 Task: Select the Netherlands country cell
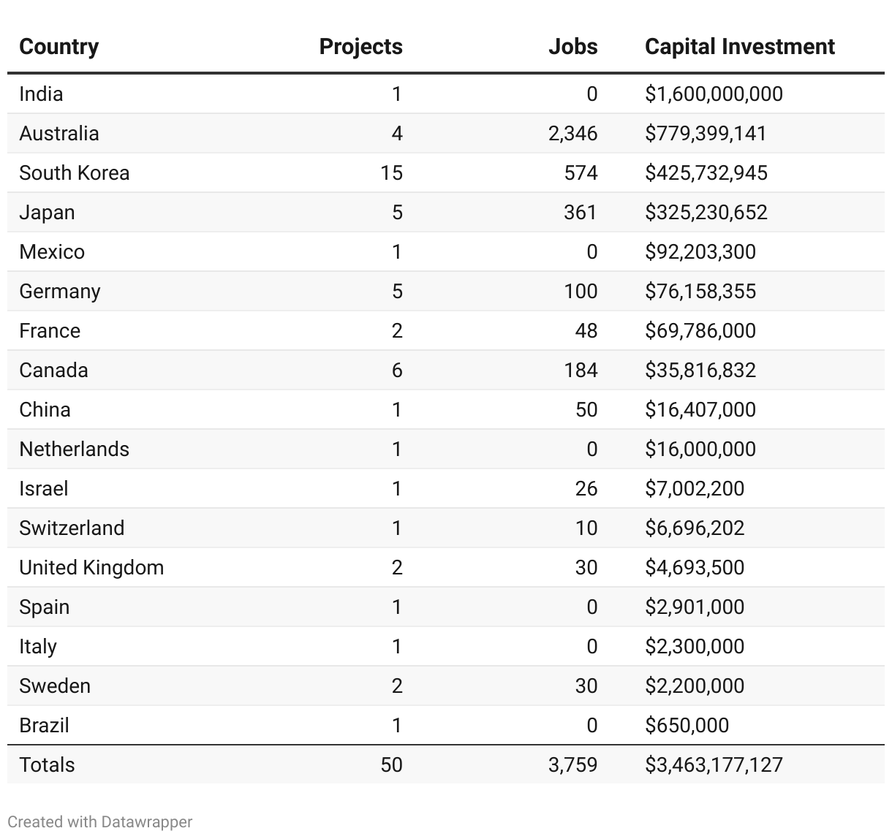pos(74,449)
